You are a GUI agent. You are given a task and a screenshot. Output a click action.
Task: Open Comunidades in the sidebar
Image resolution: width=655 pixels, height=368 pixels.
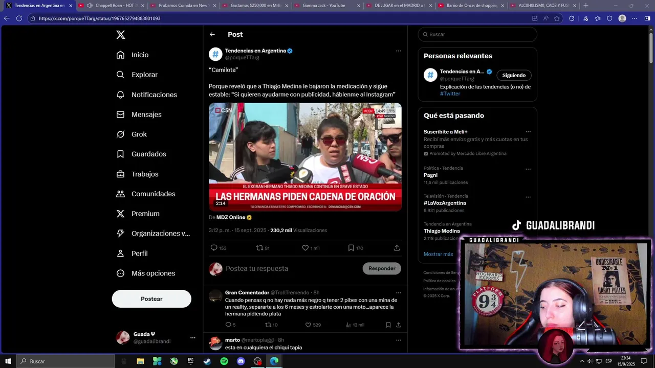[146, 194]
